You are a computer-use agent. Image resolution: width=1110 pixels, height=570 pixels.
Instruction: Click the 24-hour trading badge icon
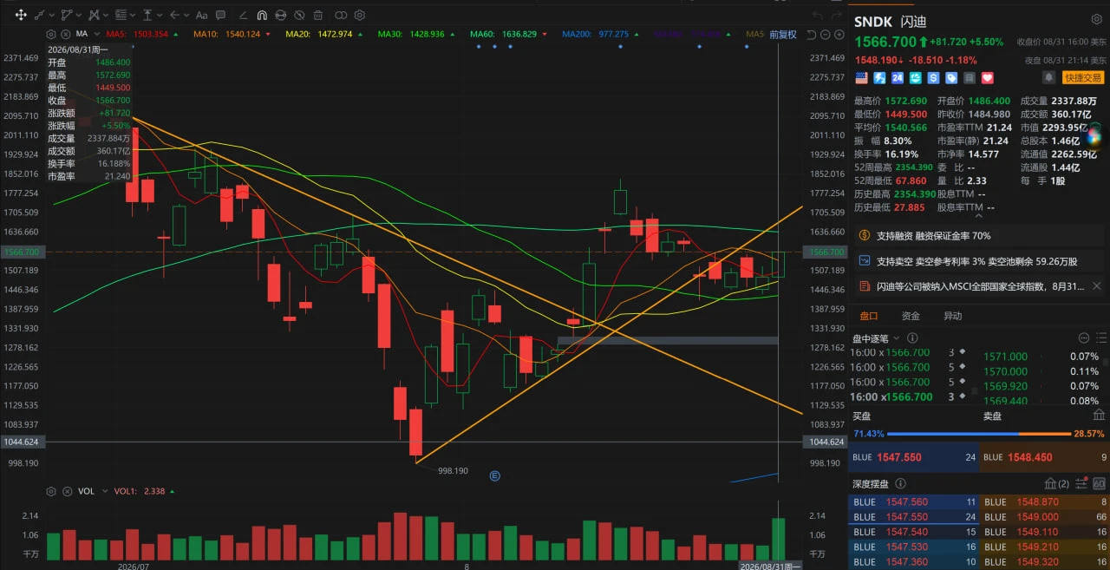coord(898,78)
